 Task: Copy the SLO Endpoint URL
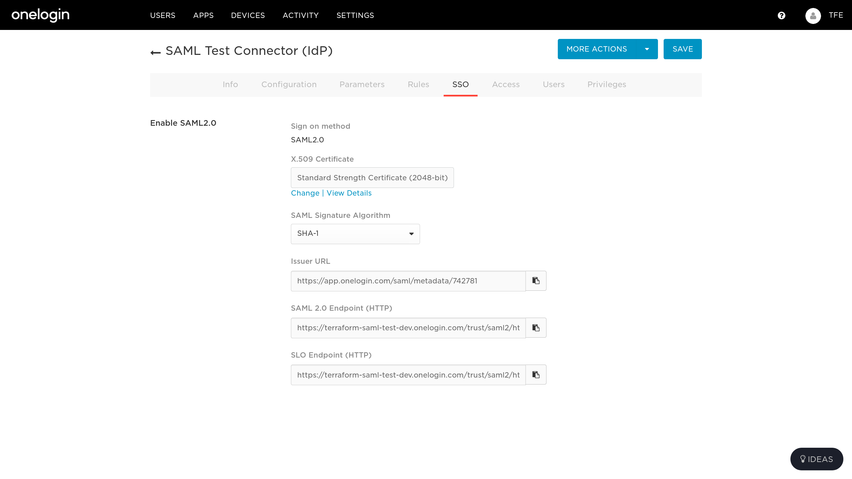click(536, 375)
